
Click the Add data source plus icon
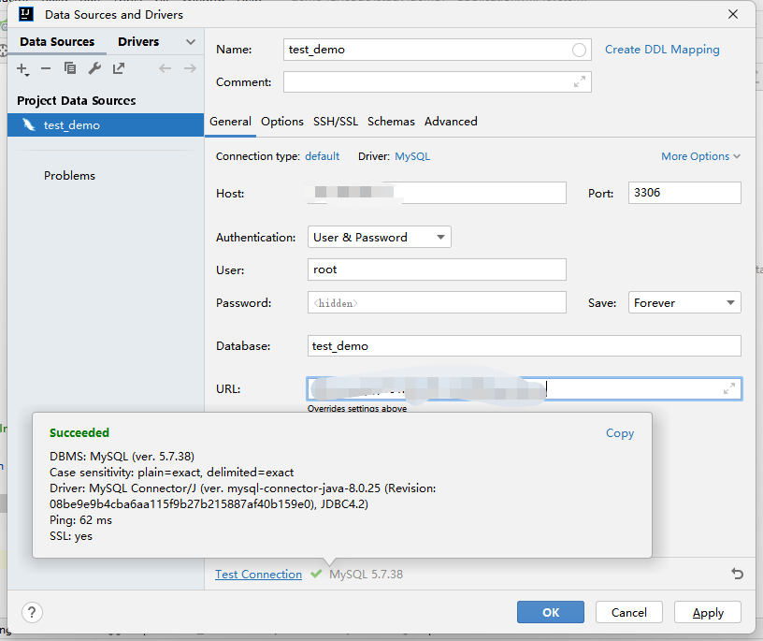click(x=22, y=69)
